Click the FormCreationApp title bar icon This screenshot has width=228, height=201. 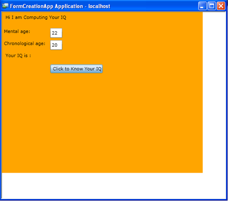click(5, 6)
